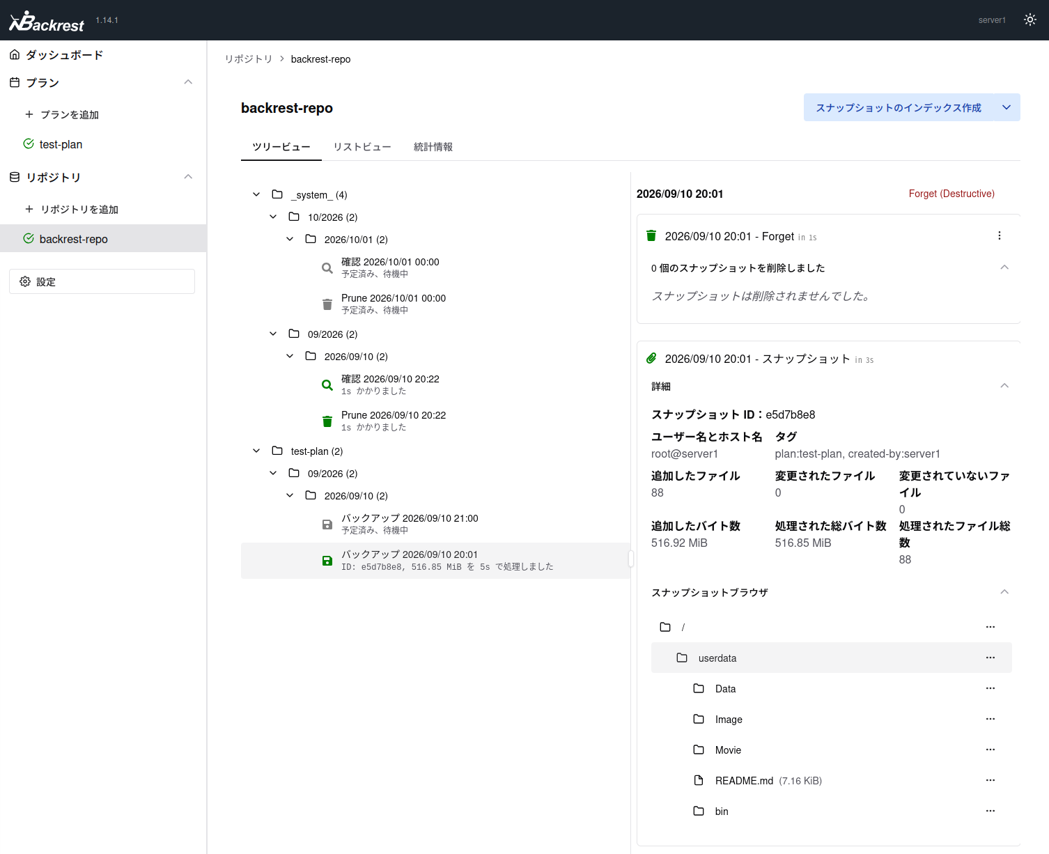Open three-dot menu of Forget operation
This screenshot has width=1049, height=854.
pyautogui.click(x=1000, y=235)
